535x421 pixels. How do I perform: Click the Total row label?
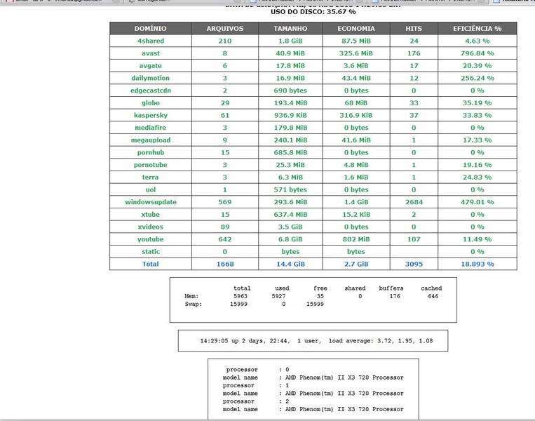[x=151, y=264]
